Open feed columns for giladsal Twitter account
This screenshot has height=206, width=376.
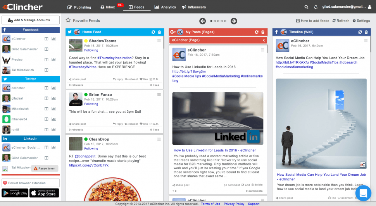(x=46, y=98)
